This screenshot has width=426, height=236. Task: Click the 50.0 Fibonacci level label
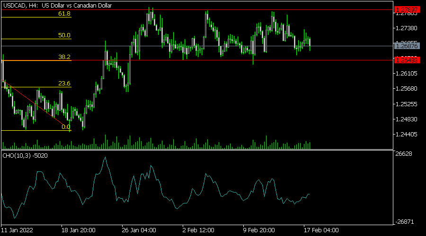[x=64, y=35]
